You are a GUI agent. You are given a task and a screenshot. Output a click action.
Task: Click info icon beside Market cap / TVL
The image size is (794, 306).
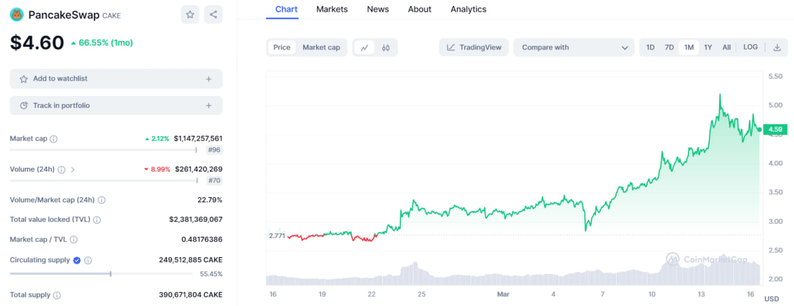tap(74, 239)
